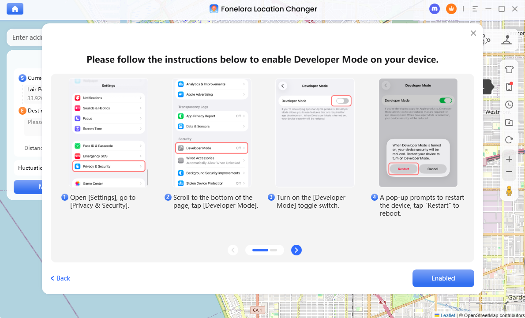This screenshot has width=525, height=318.
Task: Open the orange crown premium icon
Action: pos(451,9)
